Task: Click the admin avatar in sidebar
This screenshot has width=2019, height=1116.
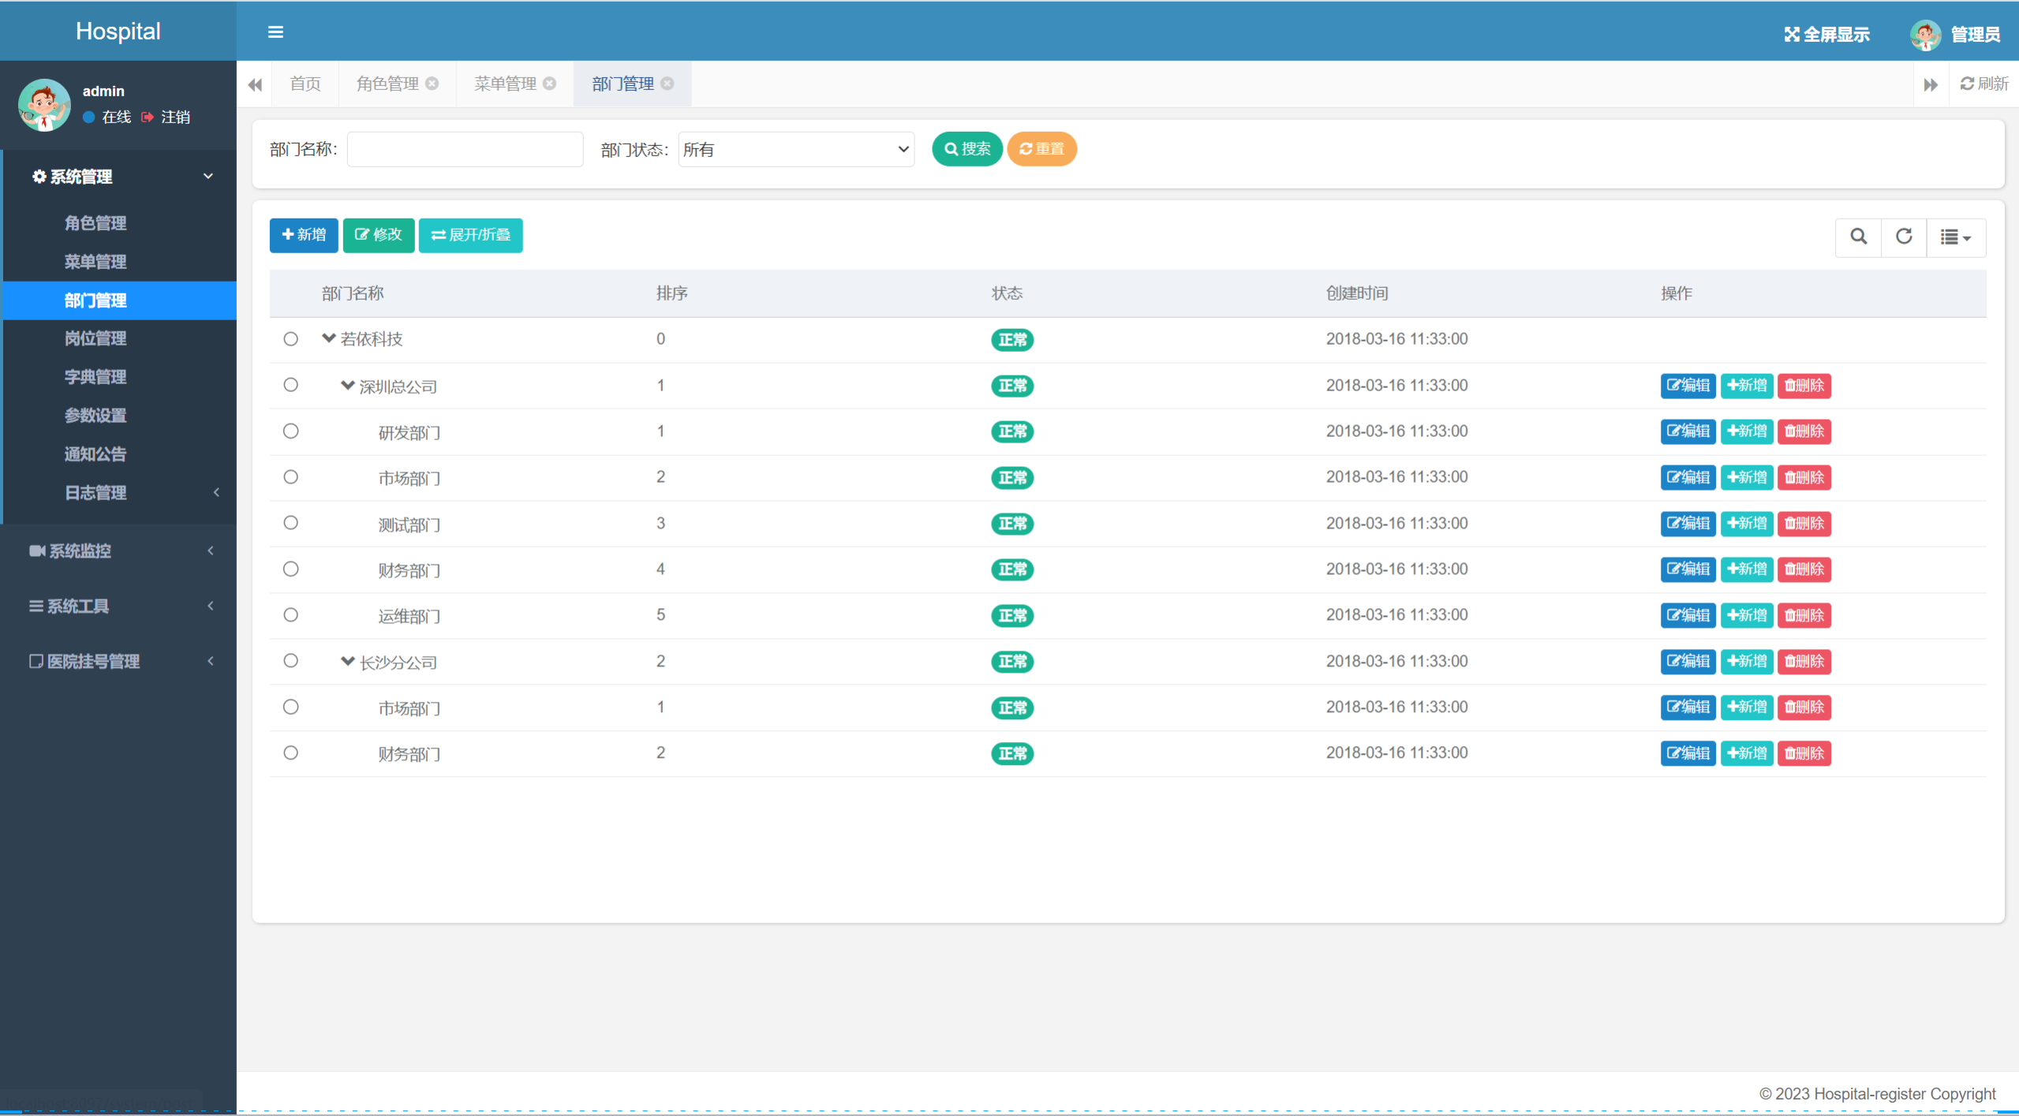Action: click(x=44, y=105)
